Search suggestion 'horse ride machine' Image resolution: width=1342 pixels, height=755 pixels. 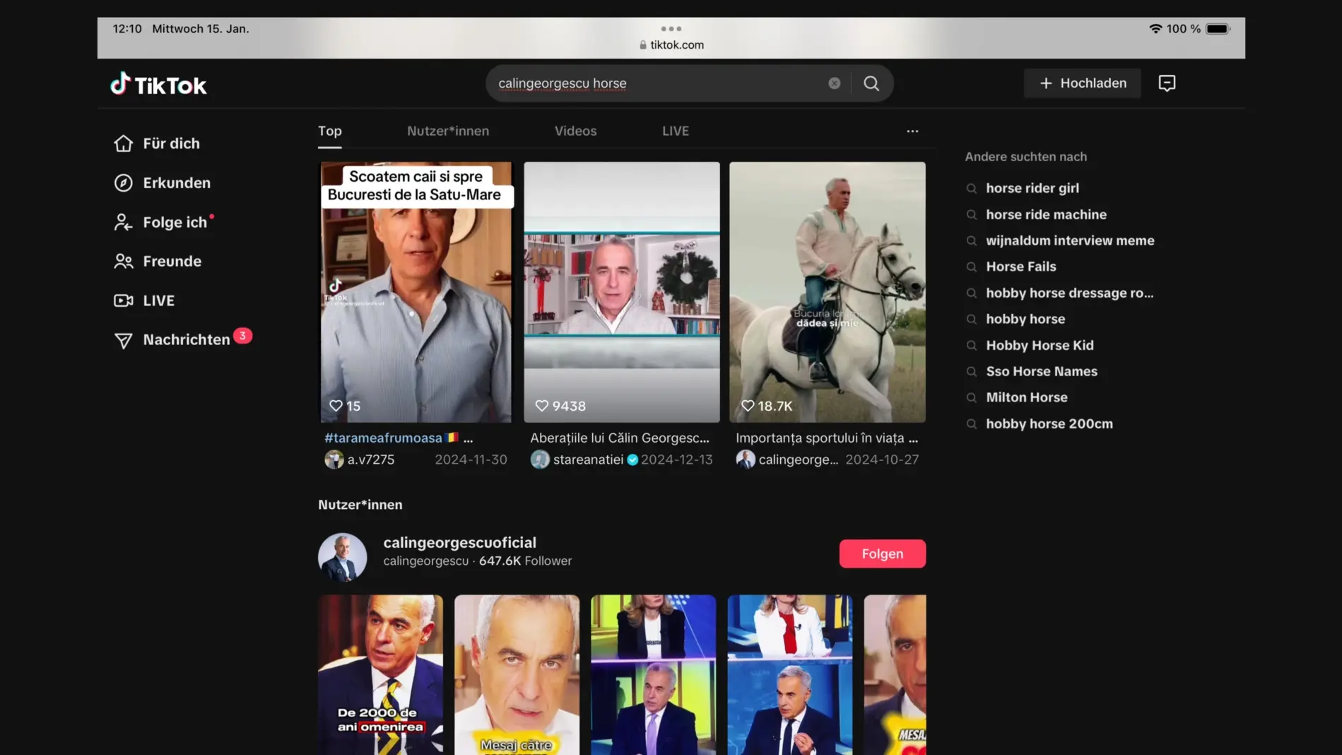tap(1046, 215)
